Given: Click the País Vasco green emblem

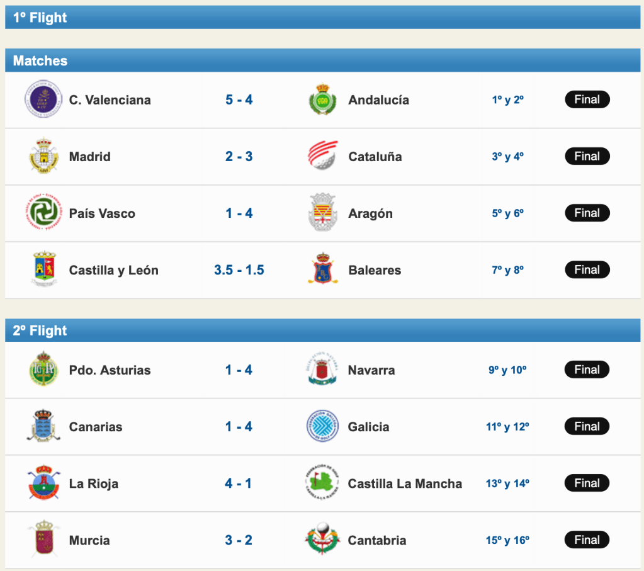Looking at the screenshot, I should coord(43,213).
